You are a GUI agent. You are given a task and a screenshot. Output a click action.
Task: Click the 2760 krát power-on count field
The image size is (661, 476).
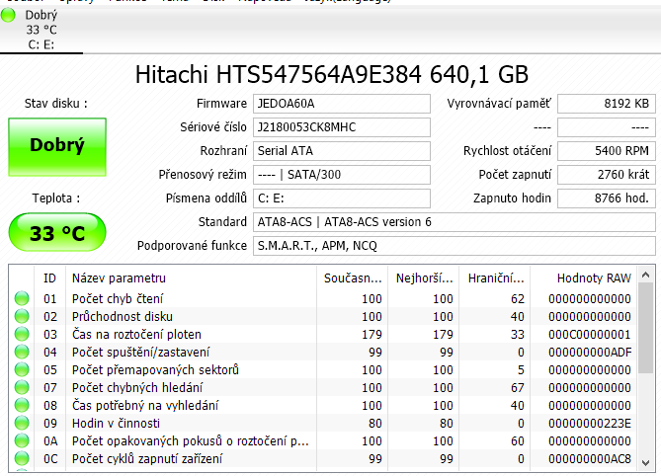(x=607, y=175)
